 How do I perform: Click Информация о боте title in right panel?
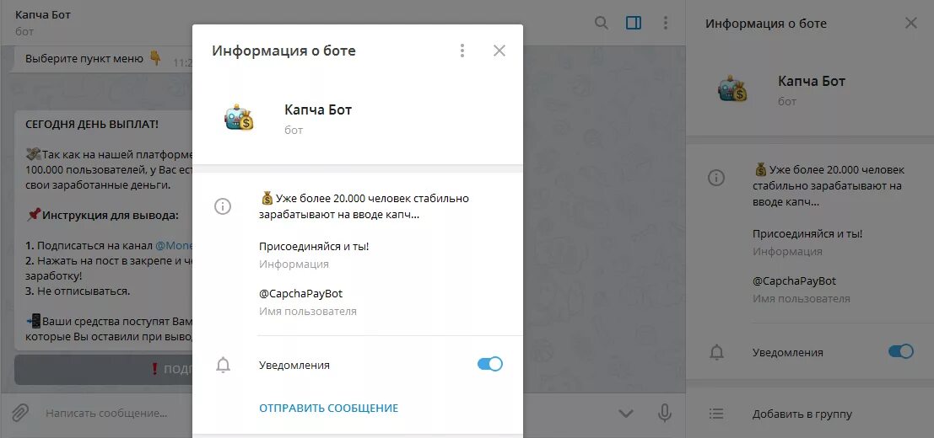coord(765,24)
